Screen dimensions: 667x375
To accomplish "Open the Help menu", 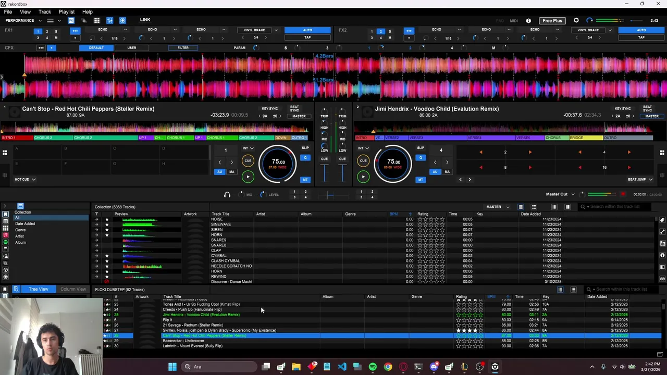I will tap(88, 11).
